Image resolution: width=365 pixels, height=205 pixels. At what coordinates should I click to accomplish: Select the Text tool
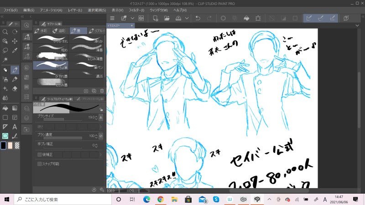[15, 127]
